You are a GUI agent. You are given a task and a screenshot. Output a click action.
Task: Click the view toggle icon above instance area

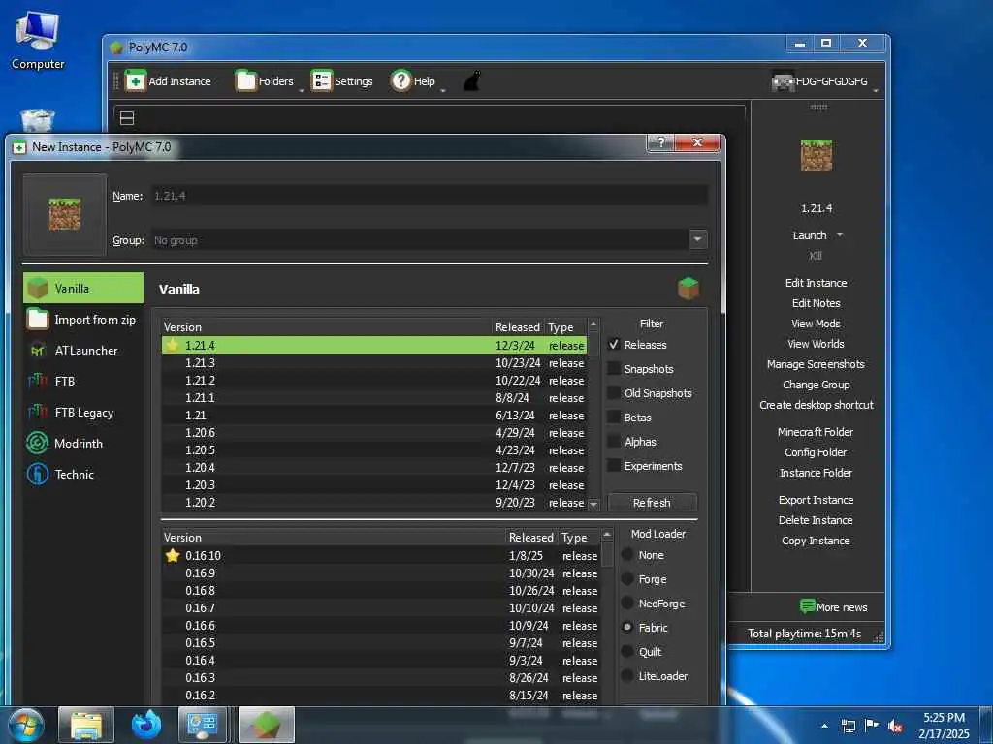[127, 118]
